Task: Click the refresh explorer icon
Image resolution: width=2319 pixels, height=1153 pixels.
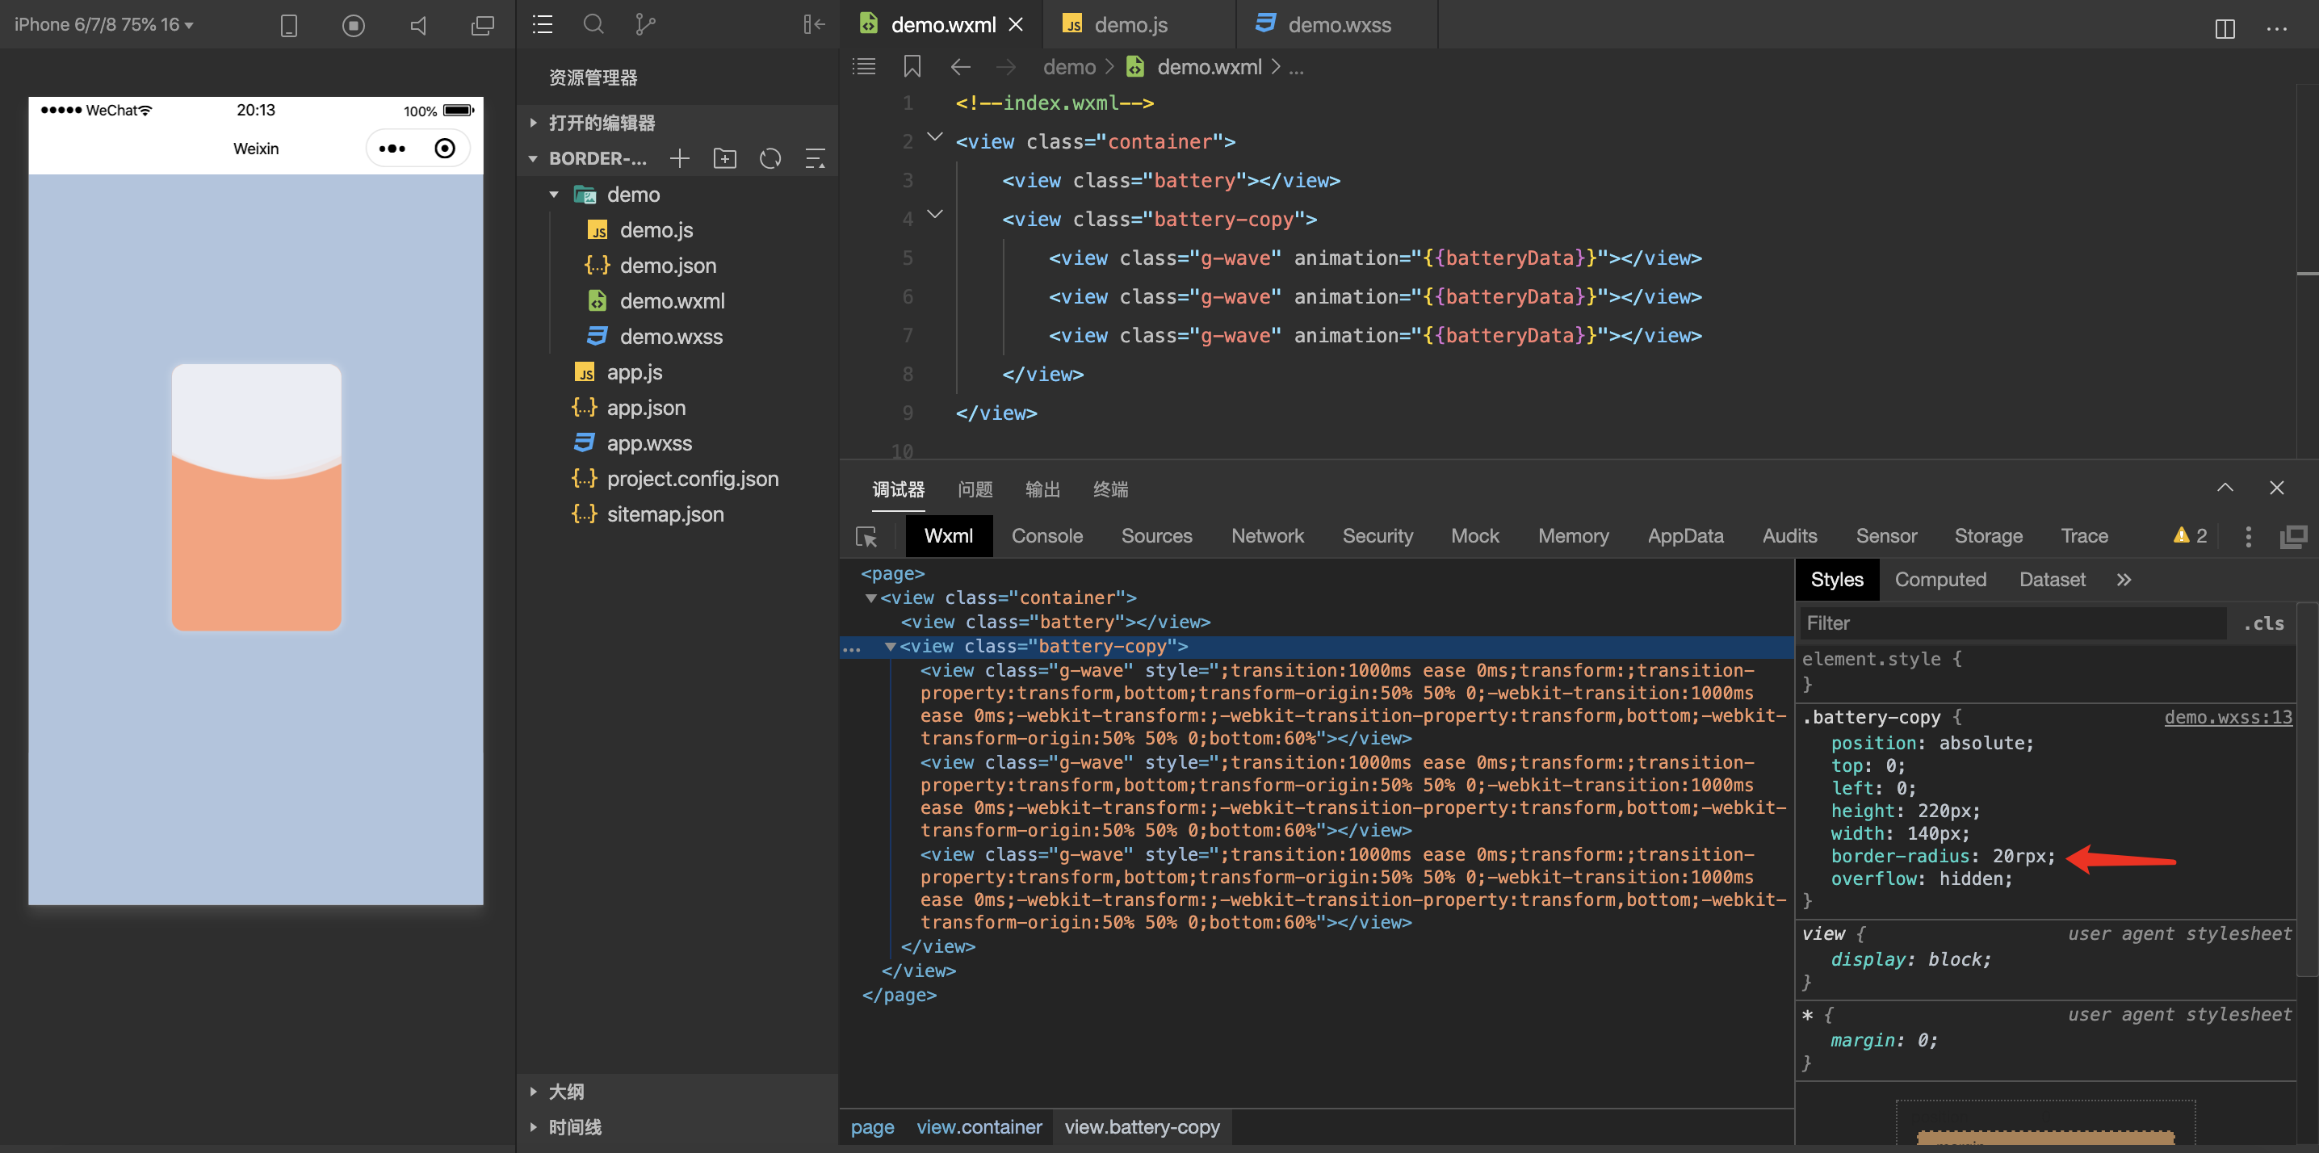Action: 770,159
